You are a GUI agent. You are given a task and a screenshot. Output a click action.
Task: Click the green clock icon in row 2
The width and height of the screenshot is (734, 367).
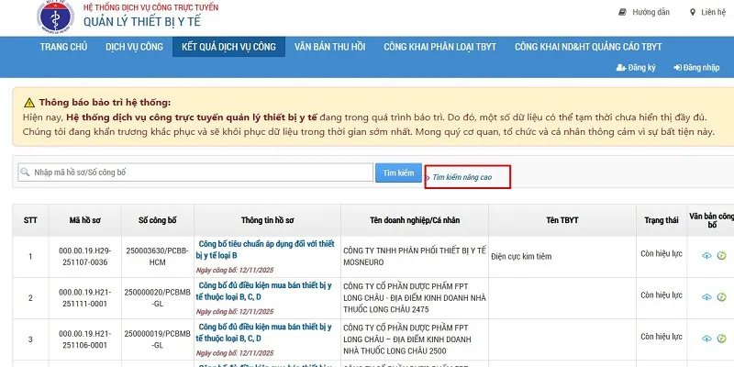pos(722,296)
